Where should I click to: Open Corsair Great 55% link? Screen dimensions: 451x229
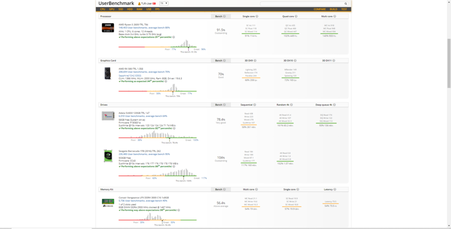pyautogui.click(x=172, y=222)
